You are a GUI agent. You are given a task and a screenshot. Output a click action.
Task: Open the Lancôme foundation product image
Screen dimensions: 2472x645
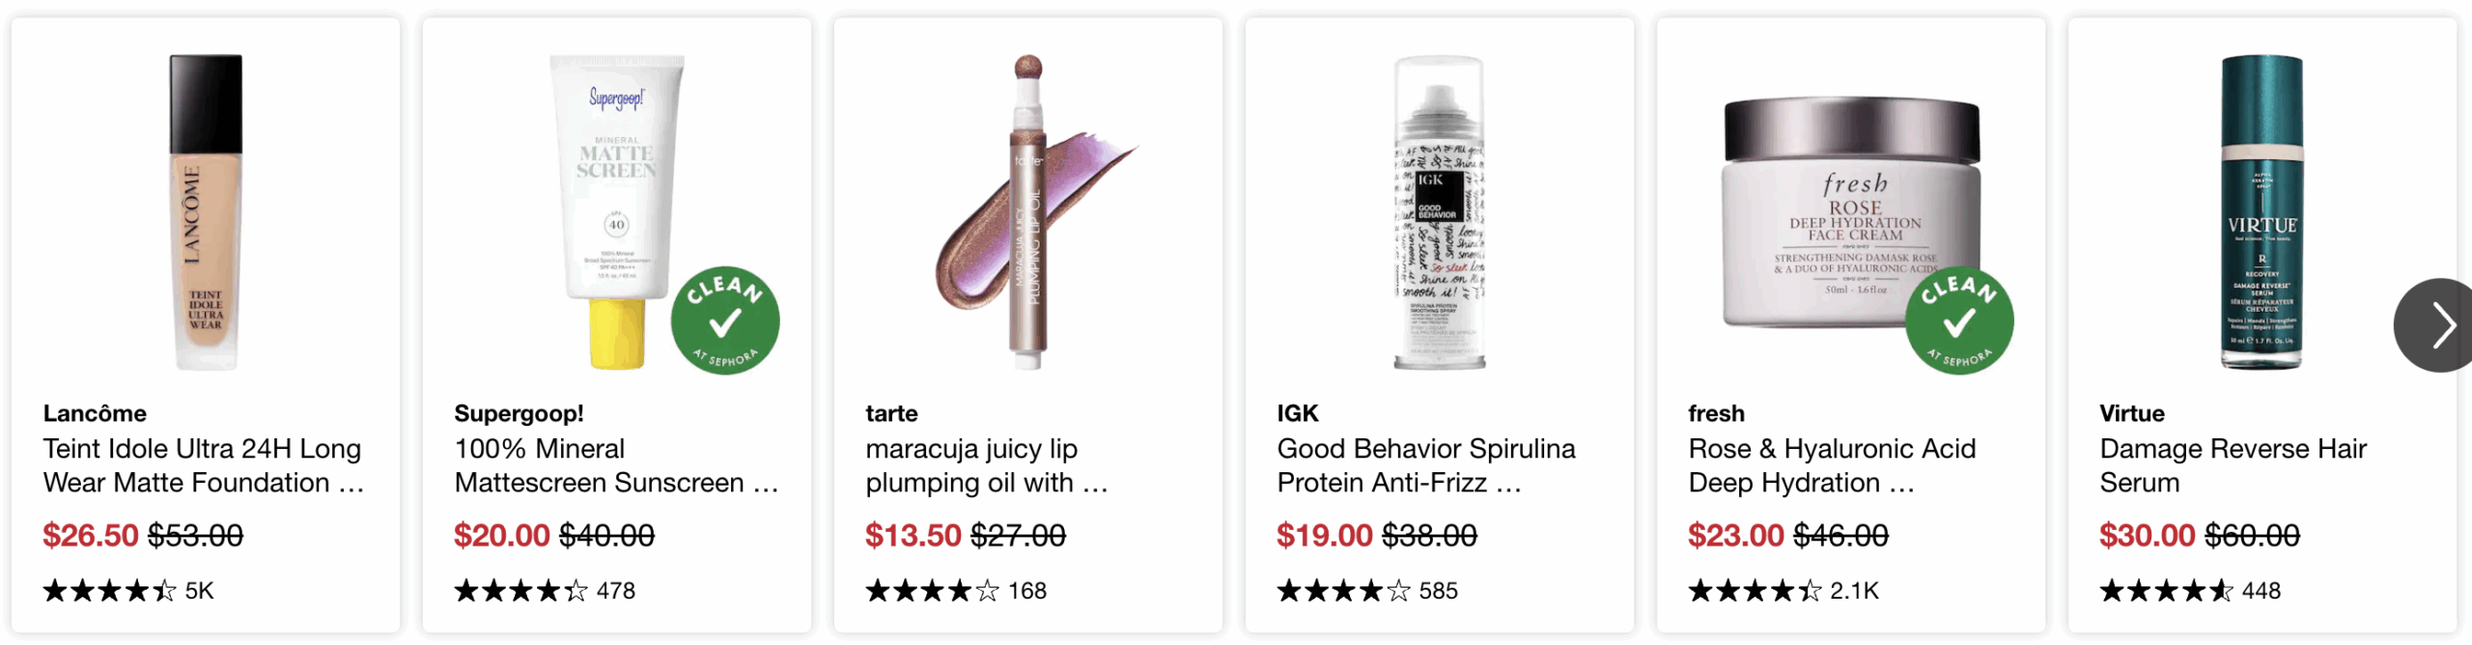(x=206, y=212)
